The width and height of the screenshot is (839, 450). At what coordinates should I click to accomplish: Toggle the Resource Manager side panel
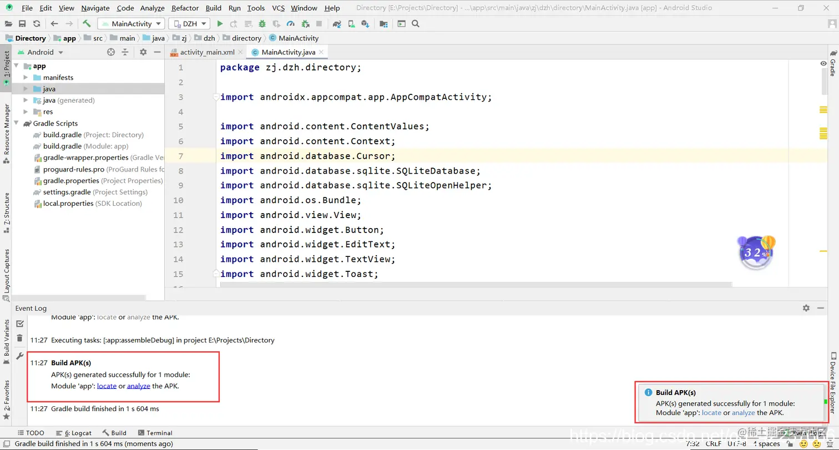(6, 133)
